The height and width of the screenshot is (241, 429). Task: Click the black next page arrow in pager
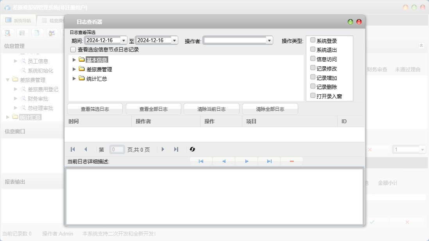coord(163,149)
